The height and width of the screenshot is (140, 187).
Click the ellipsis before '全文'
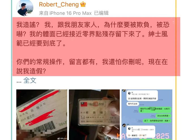point(19,82)
